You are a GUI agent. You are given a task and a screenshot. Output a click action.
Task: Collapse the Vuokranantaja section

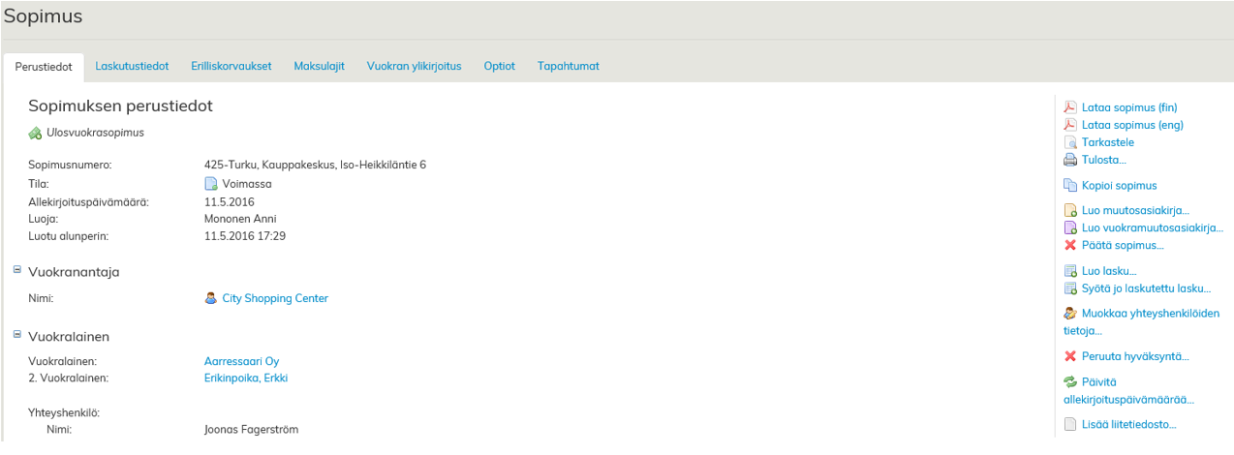click(17, 271)
